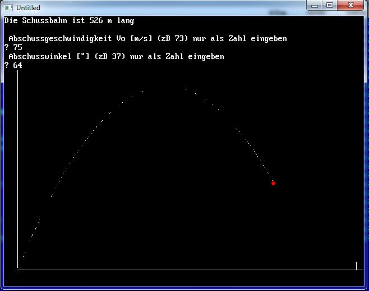Viewport: 369px width, 291px height.
Task: Click the 'Untitled' window title text
Action: coord(28,8)
